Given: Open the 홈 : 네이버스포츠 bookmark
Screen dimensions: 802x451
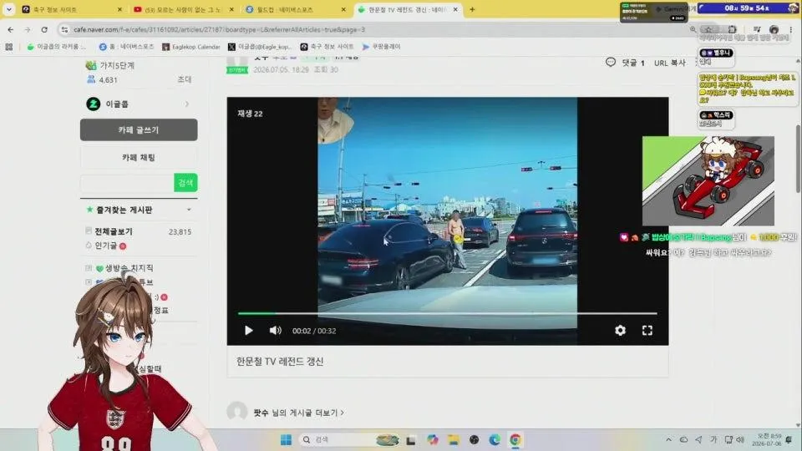Looking at the screenshot, I should coord(126,47).
